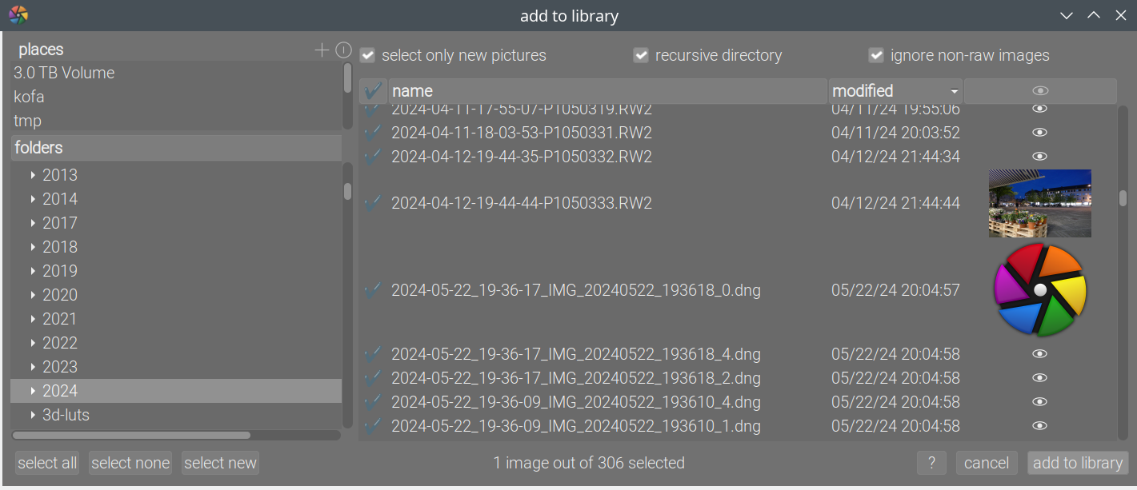Show thumbnail for 193618_4.dng file
The height and width of the screenshot is (490, 1137).
coord(1039,353)
